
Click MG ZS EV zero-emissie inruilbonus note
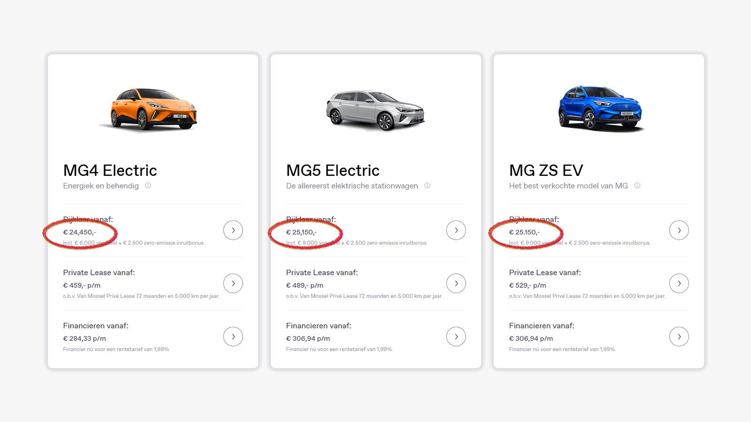[580, 243]
